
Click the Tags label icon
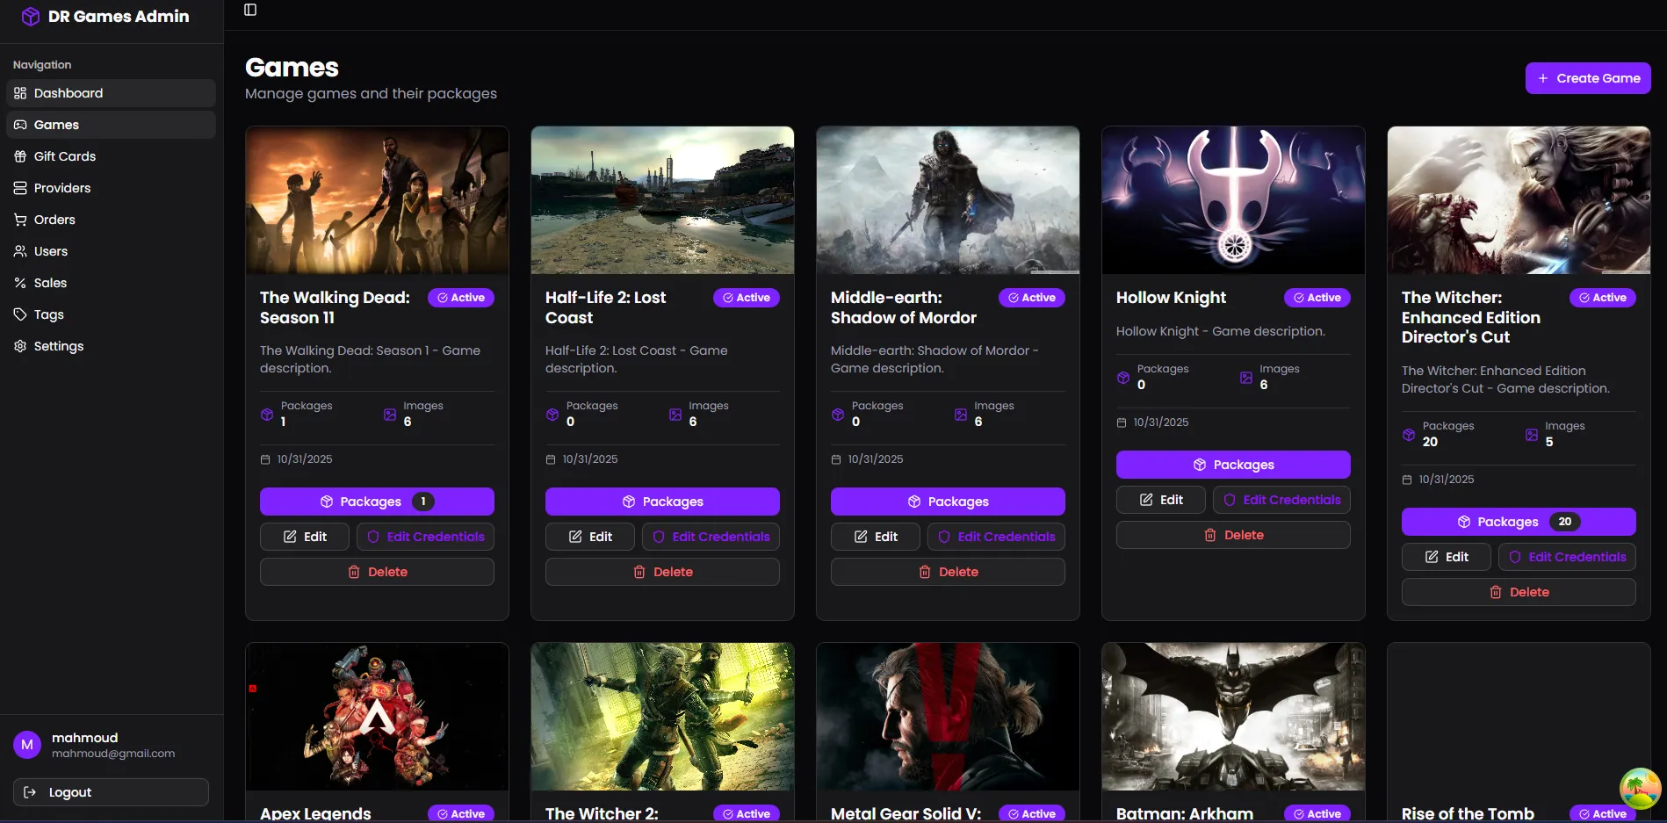[20, 314]
